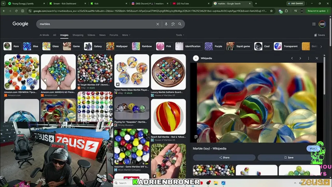332x187 pixels.
Task: Click the Windows taskbar Search box
Action: click(x=123, y=183)
